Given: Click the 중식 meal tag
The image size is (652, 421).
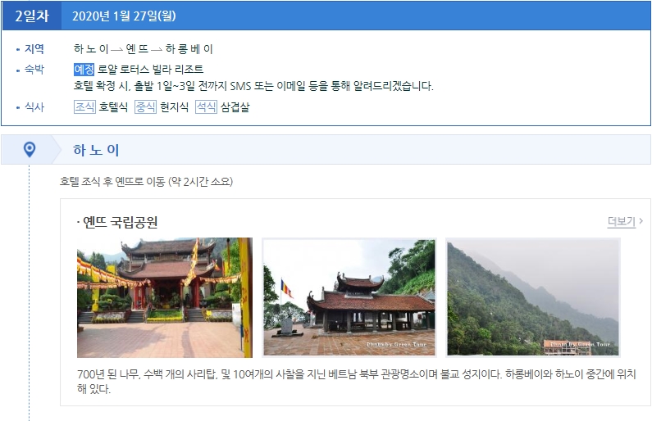Looking at the screenshot, I should [145, 107].
